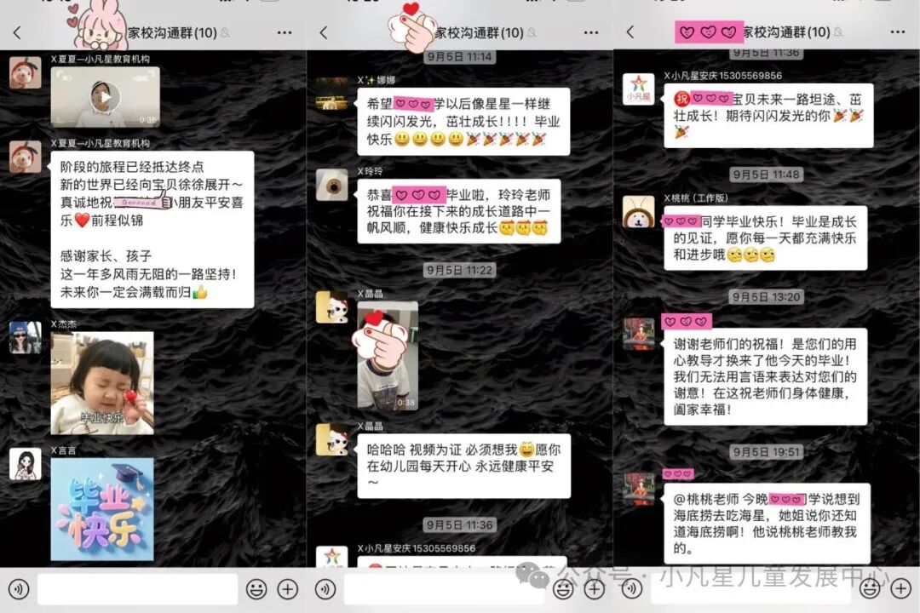This screenshot has width=920, height=613.
Task: Tap the 9月5日 13:20 timestamp
Action: coord(767,297)
